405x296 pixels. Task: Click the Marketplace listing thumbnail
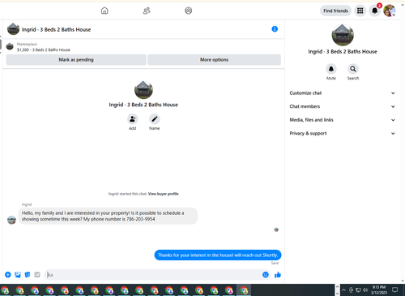point(10,46)
